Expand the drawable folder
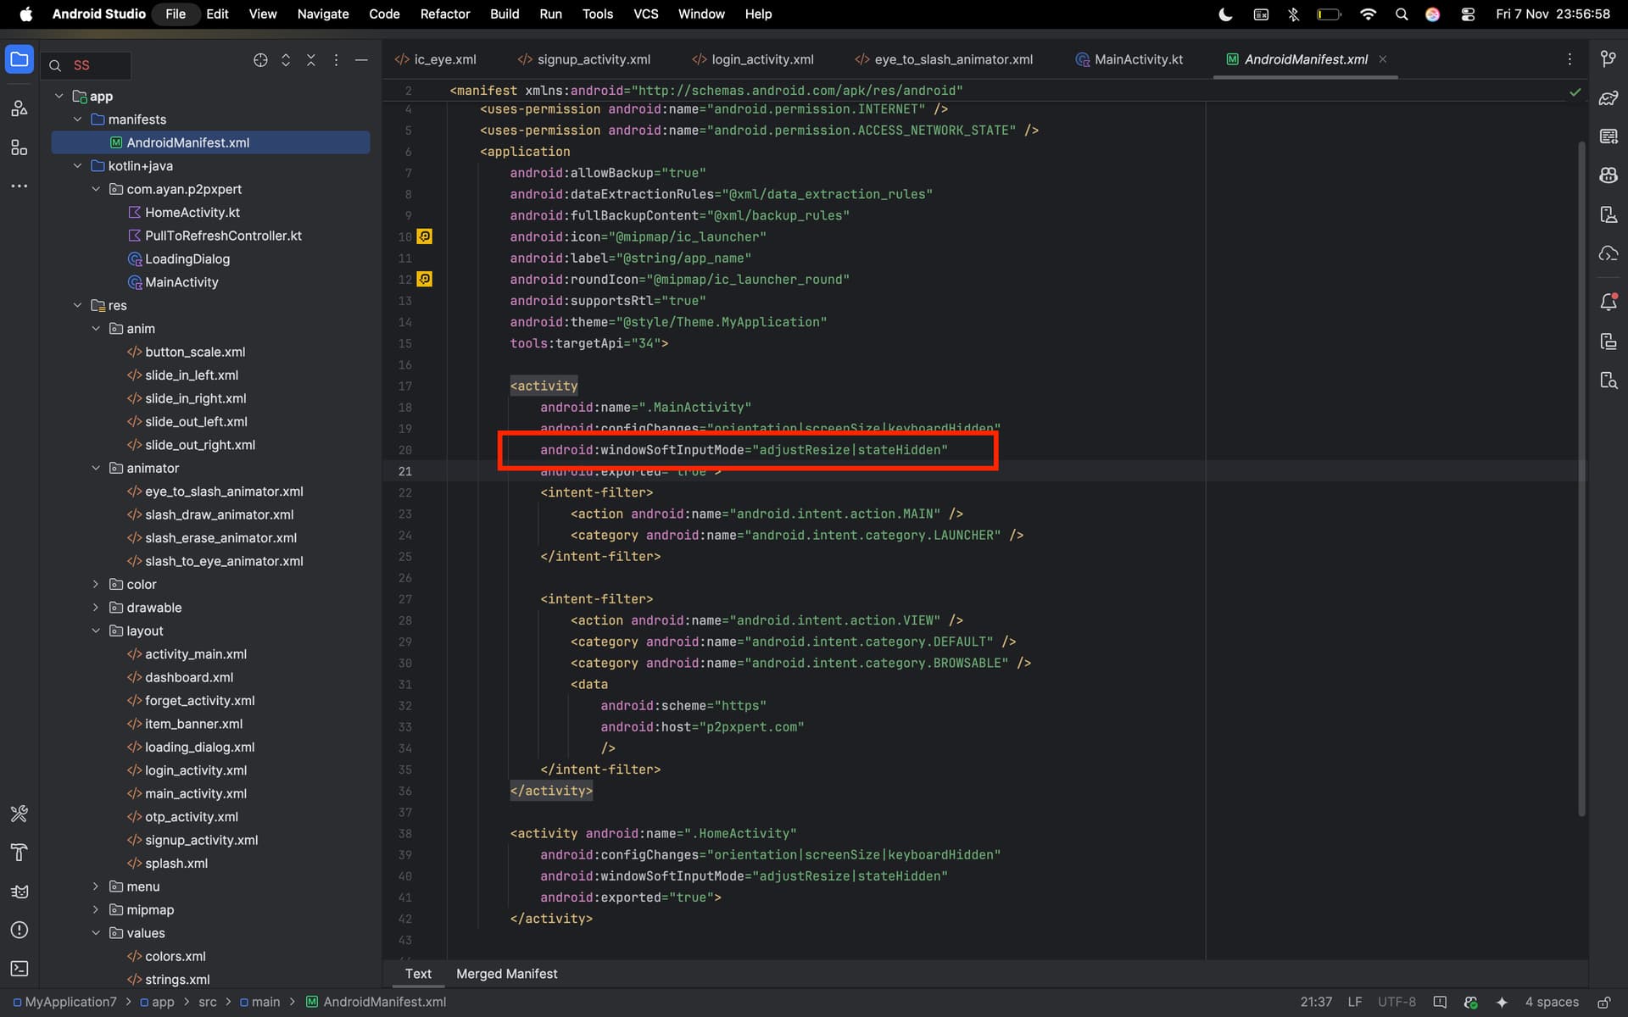Screen dimensions: 1628x1017 coord(96,608)
